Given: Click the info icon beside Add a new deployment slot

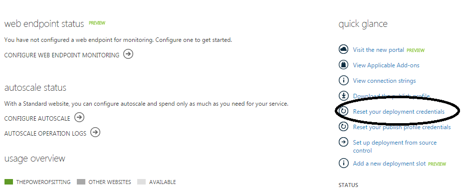Looking at the screenshot, I should point(343,164).
